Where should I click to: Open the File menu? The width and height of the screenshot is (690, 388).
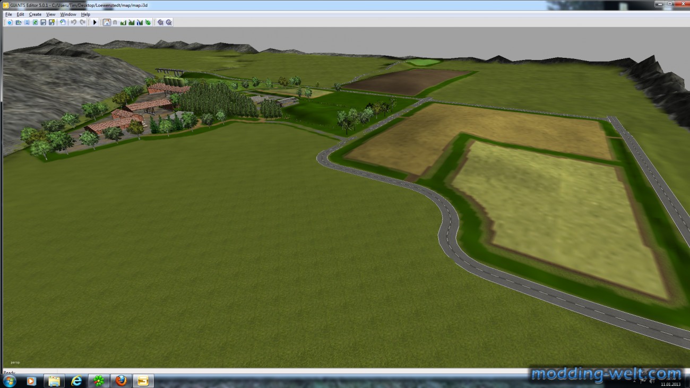coord(8,14)
